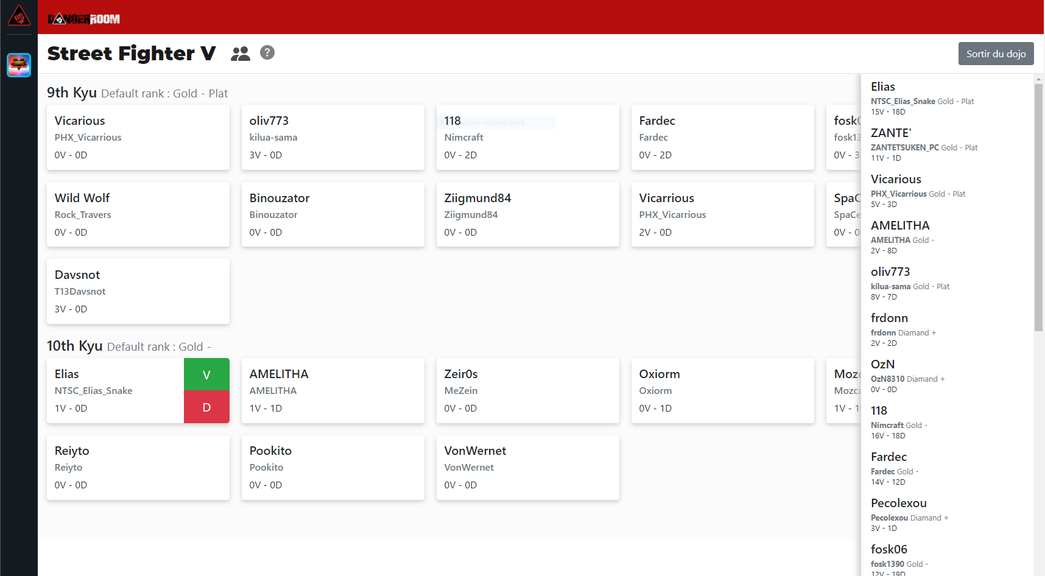Viewport: 1045px width, 576px height.
Task: Open the players list people icon
Action: (241, 54)
